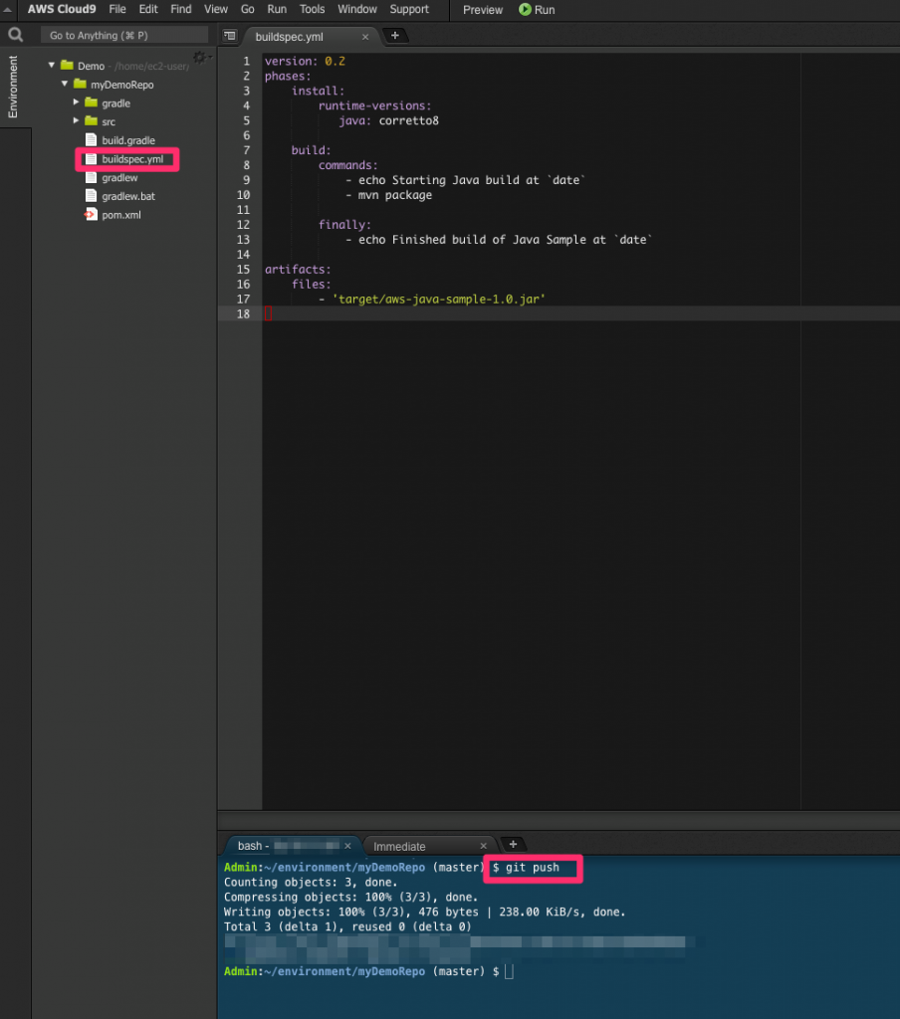Open the Edit menu
Viewport: 900px width, 1019px height.
148,10
